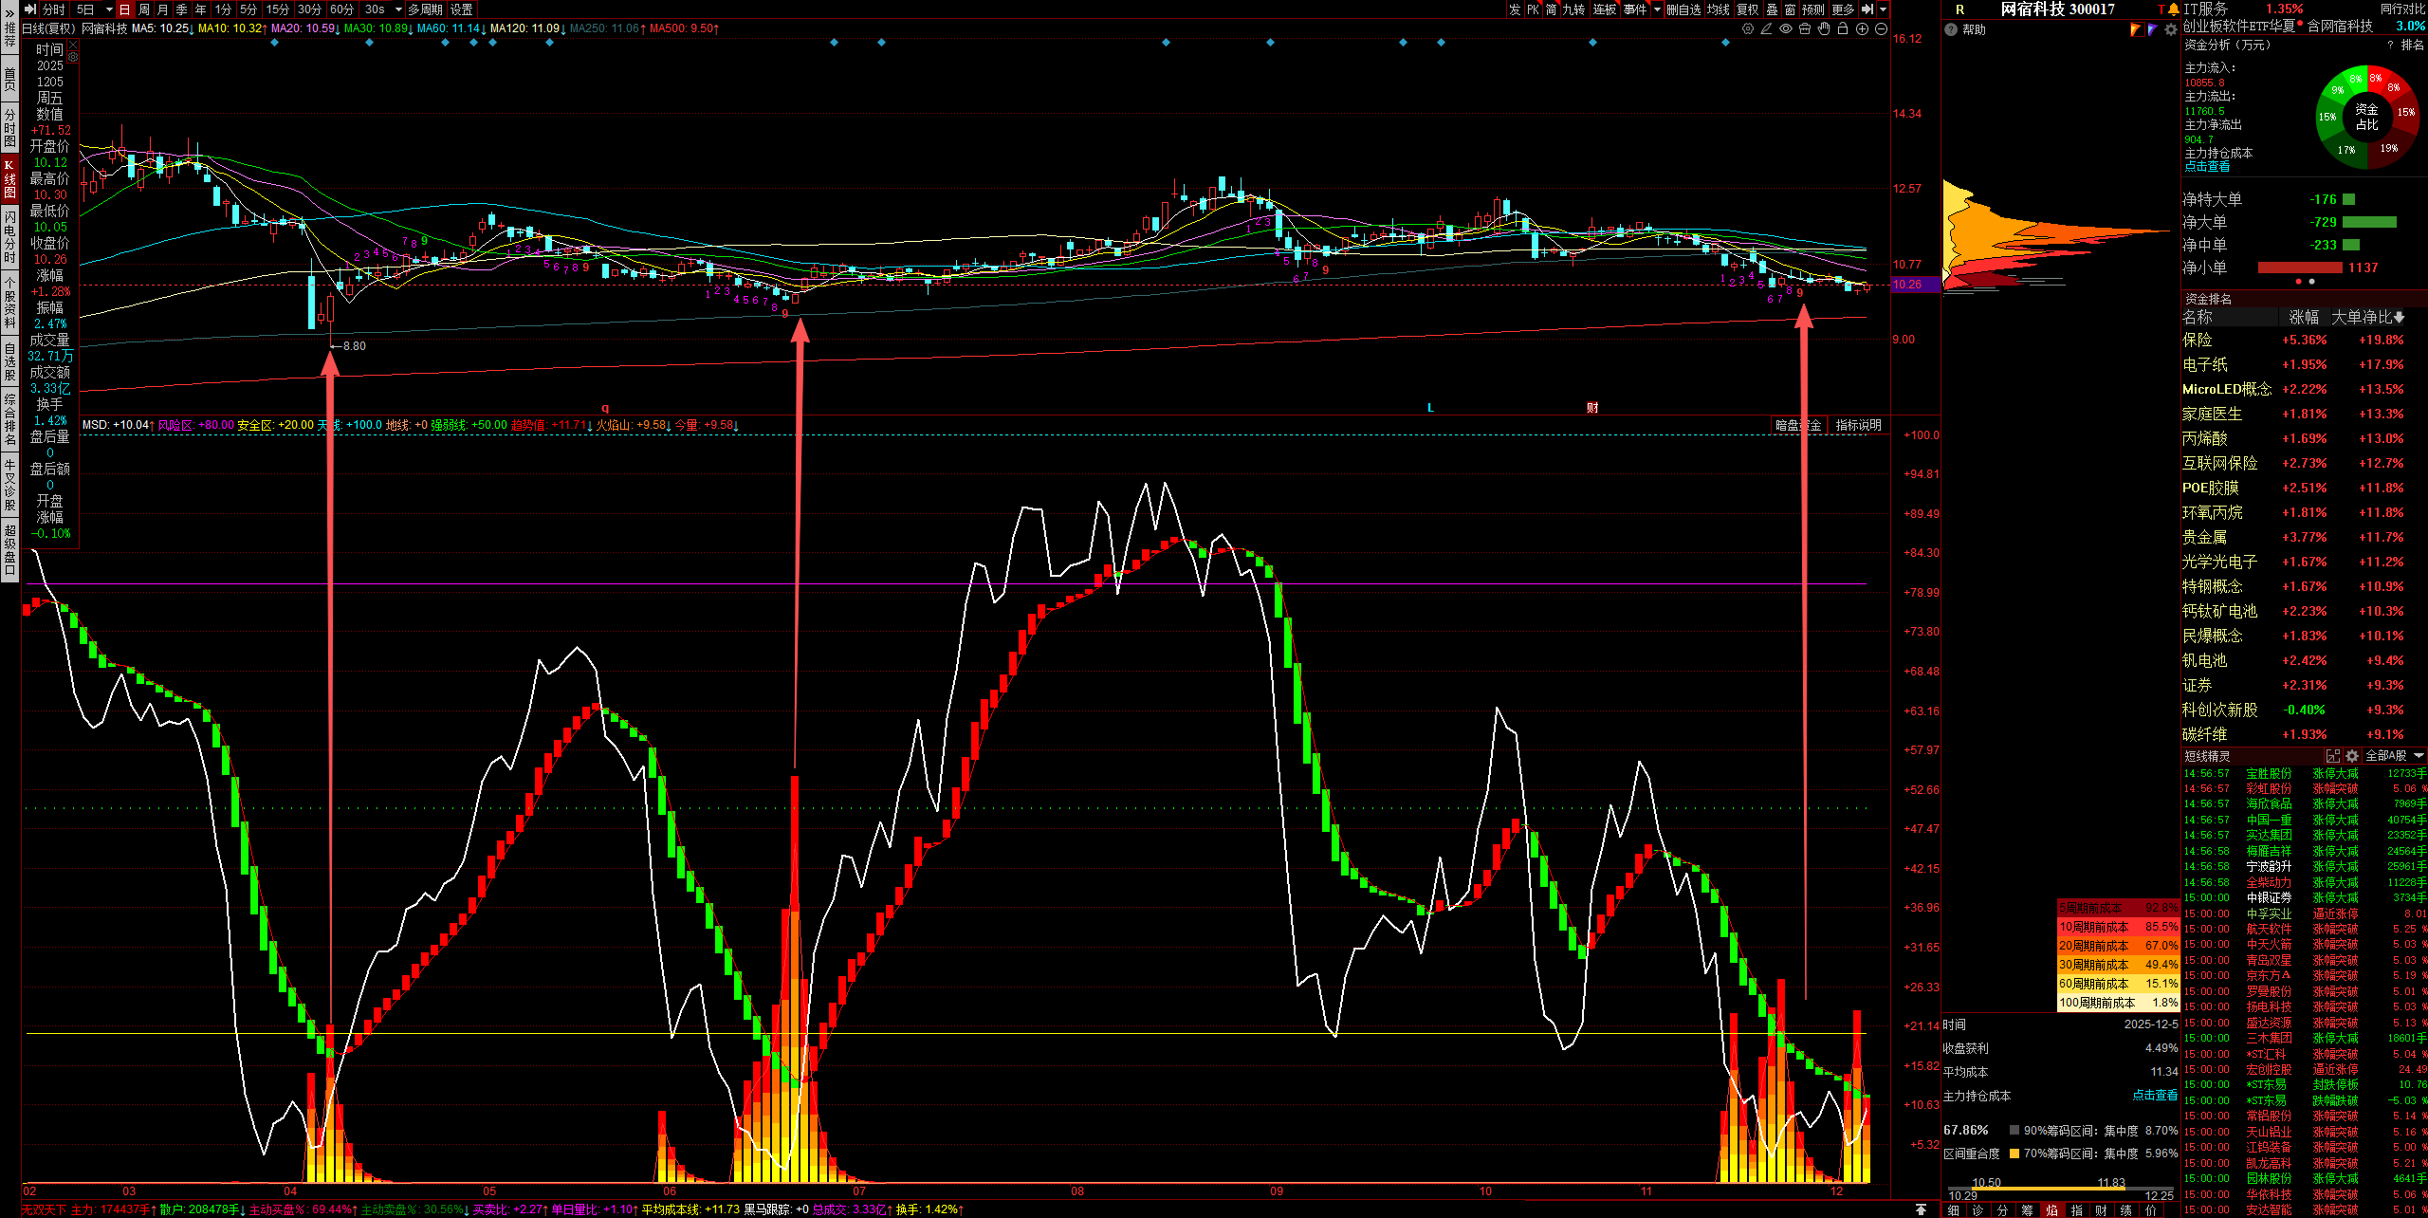Click the hand pan tool icon

[1824, 29]
